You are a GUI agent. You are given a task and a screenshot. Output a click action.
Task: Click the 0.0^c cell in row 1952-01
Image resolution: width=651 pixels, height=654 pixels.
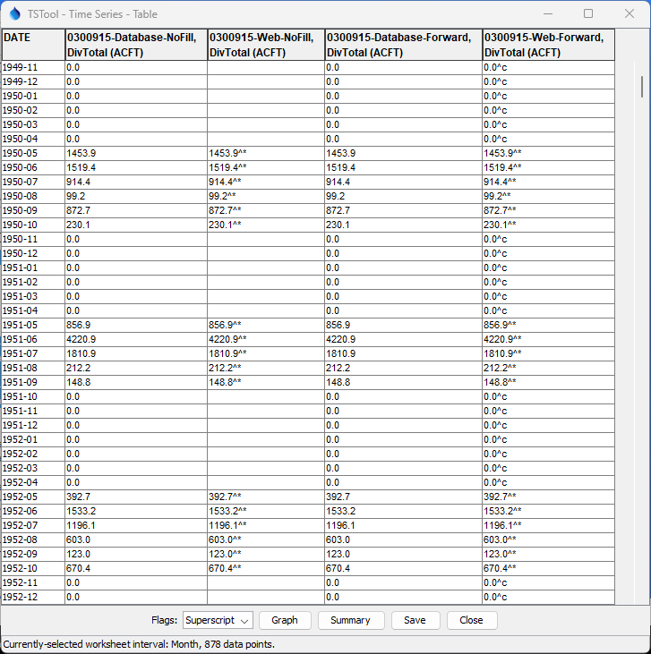[548, 439]
